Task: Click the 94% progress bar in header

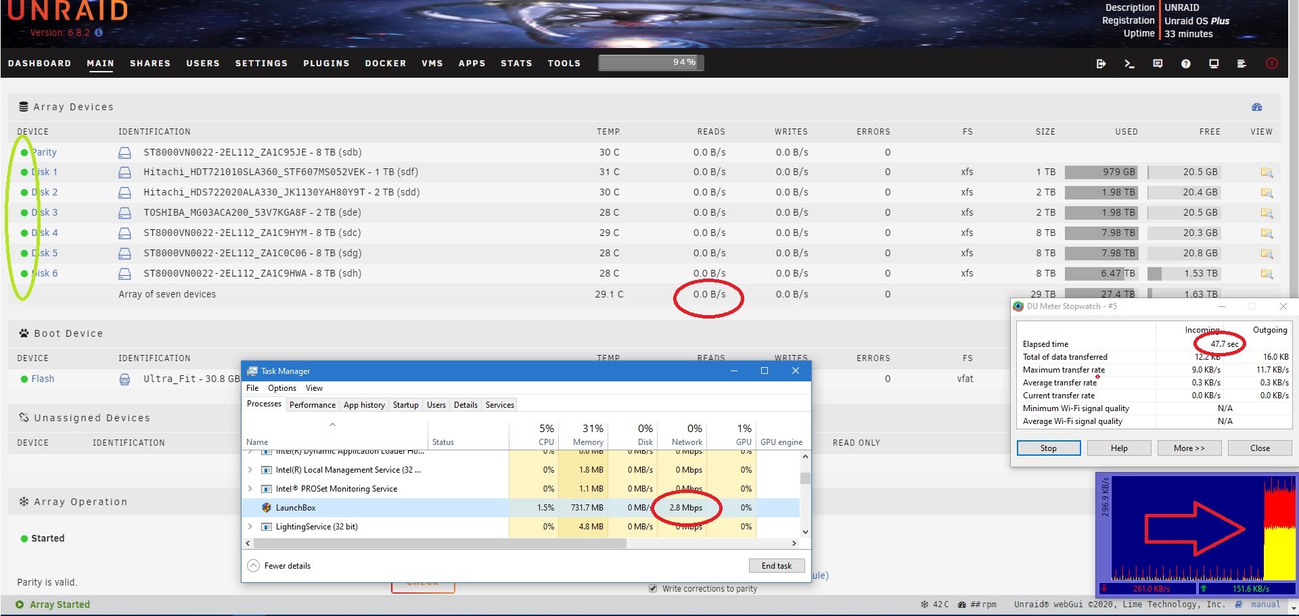Action: click(651, 63)
